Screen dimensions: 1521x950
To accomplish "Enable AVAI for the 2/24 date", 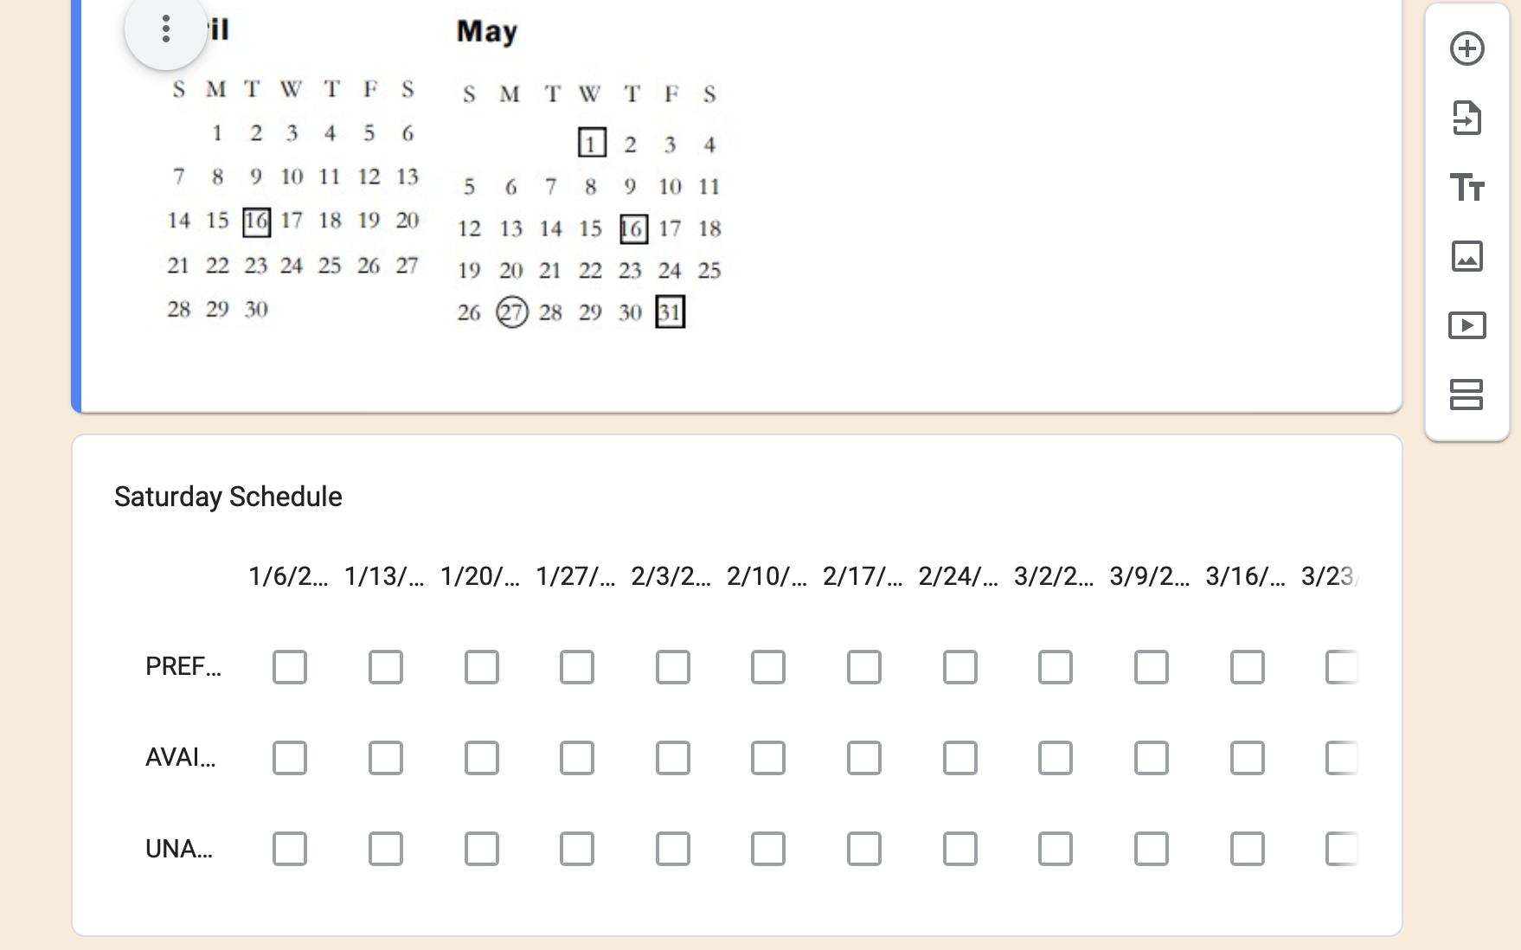I will coord(958,759).
